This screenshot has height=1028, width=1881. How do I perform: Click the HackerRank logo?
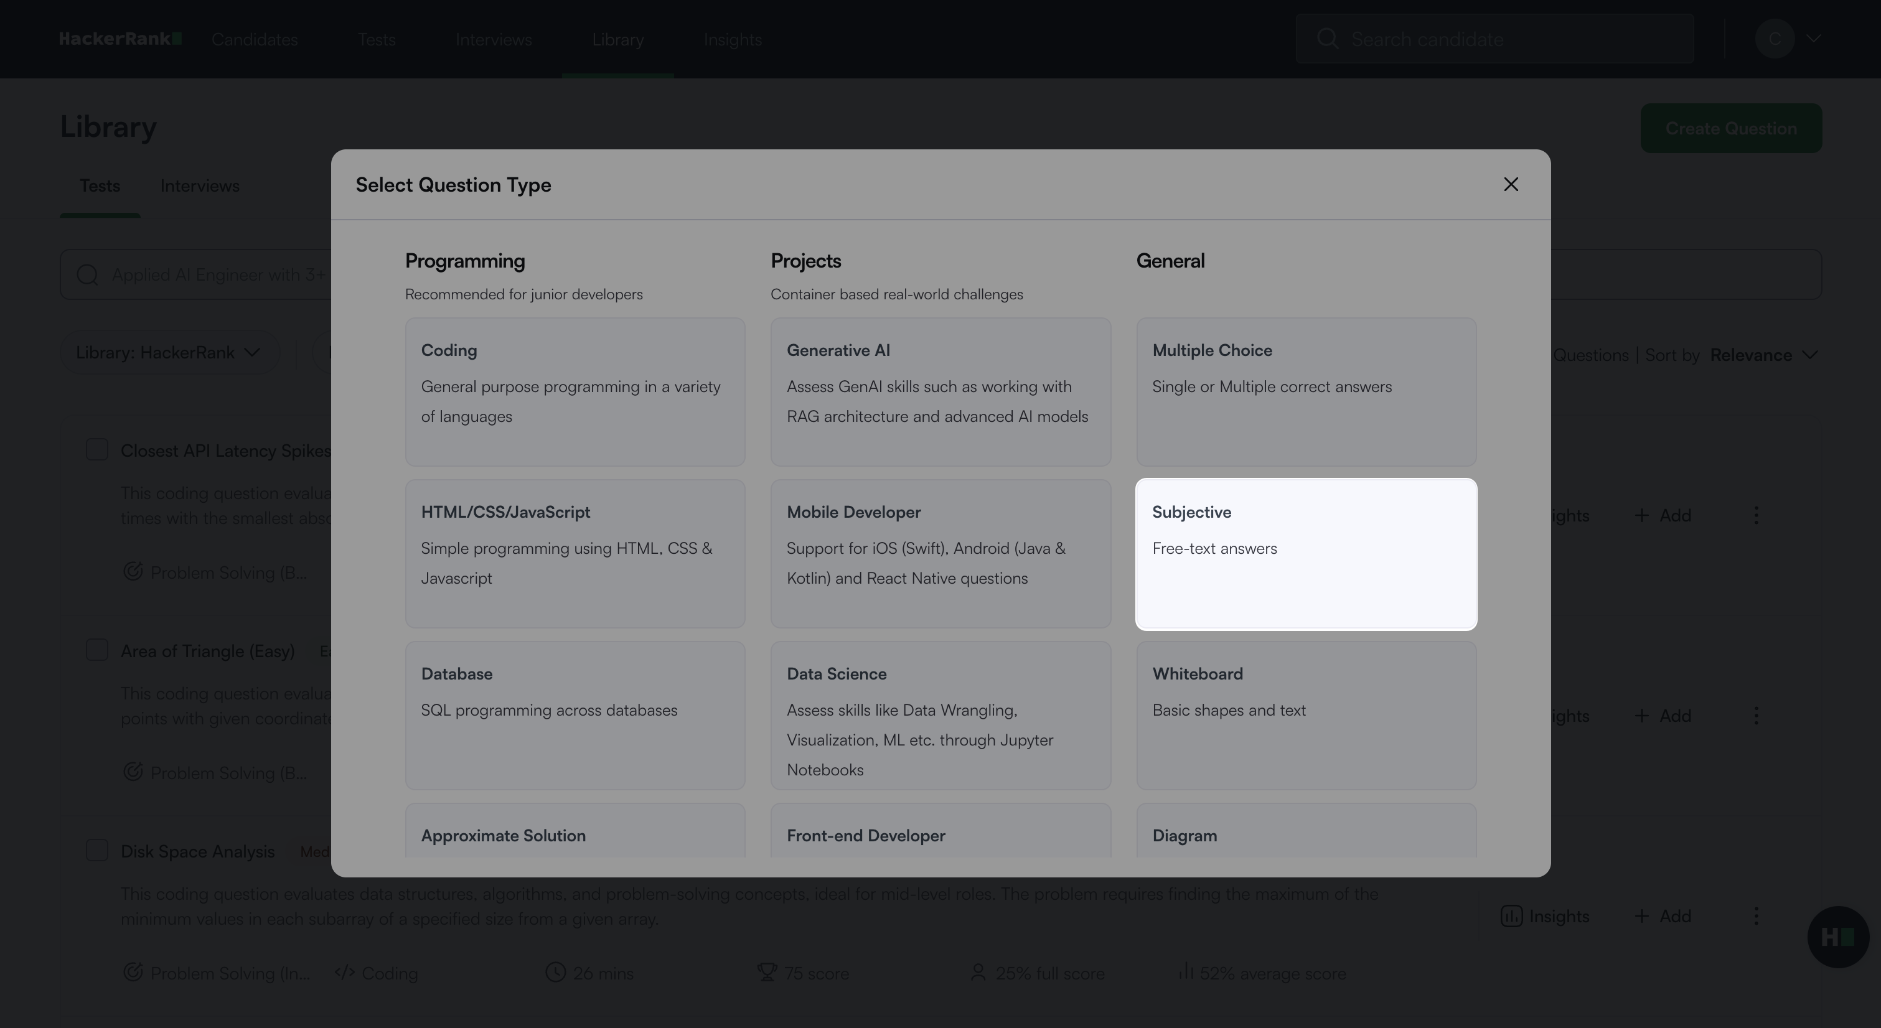[121, 39]
